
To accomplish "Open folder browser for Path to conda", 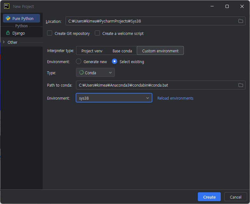I will click(x=240, y=85).
